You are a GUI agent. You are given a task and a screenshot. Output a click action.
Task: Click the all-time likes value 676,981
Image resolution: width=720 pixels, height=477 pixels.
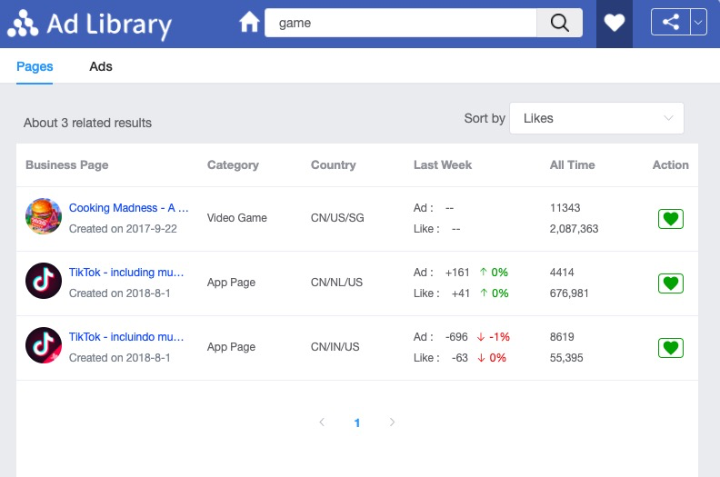[569, 293]
